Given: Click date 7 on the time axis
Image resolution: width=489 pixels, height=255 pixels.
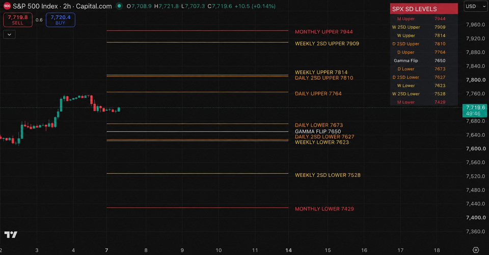Looking at the screenshot, I should 106,250.
